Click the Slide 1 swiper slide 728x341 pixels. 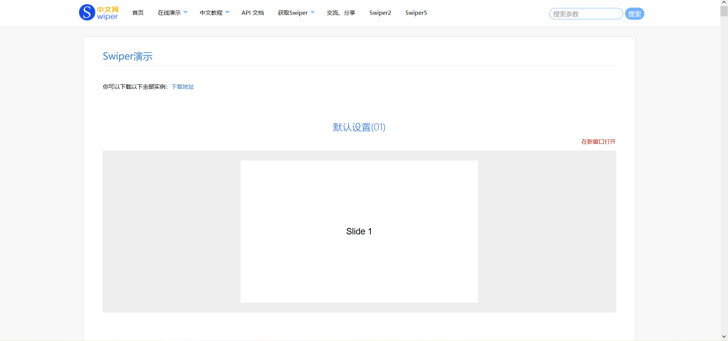[x=359, y=231]
